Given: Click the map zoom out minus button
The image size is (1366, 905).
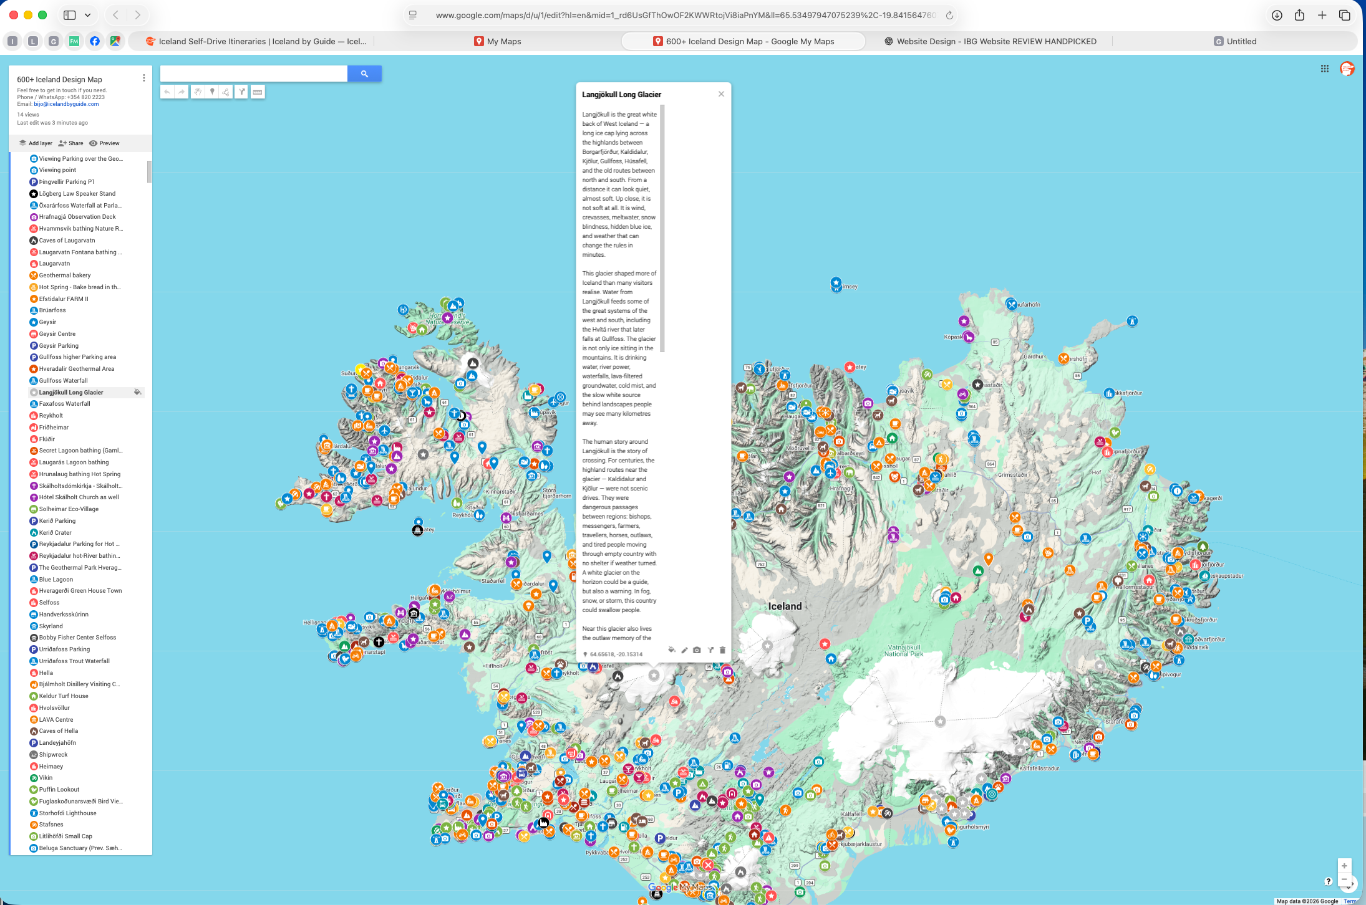Looking at the screenshot, I should (1344, 880).
